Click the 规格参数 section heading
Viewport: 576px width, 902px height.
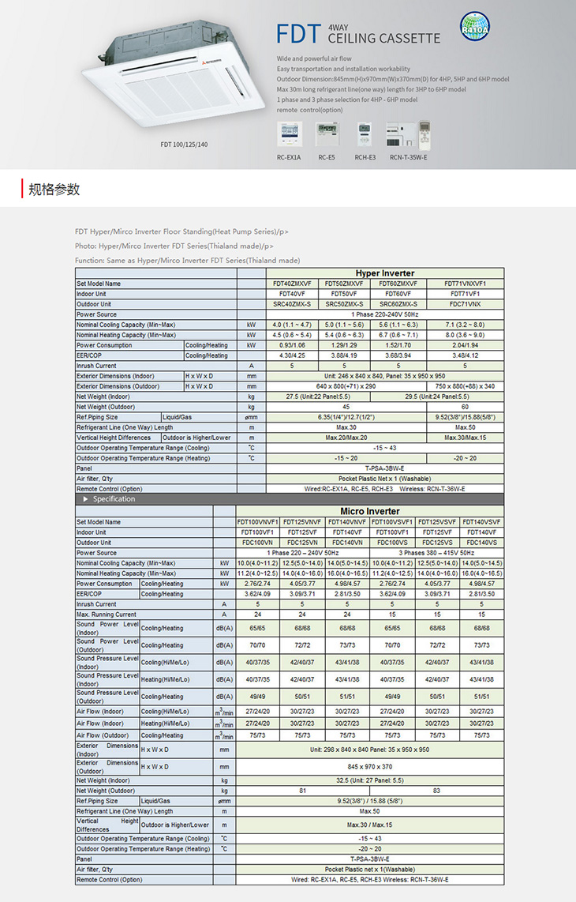click(54, 190)
